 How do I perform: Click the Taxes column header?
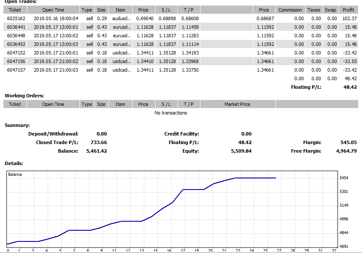(314, 10)
